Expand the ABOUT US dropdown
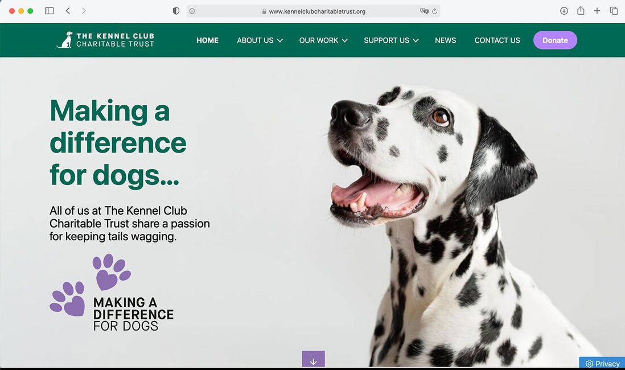Screen dimensions: 625x370 (260, 40)
